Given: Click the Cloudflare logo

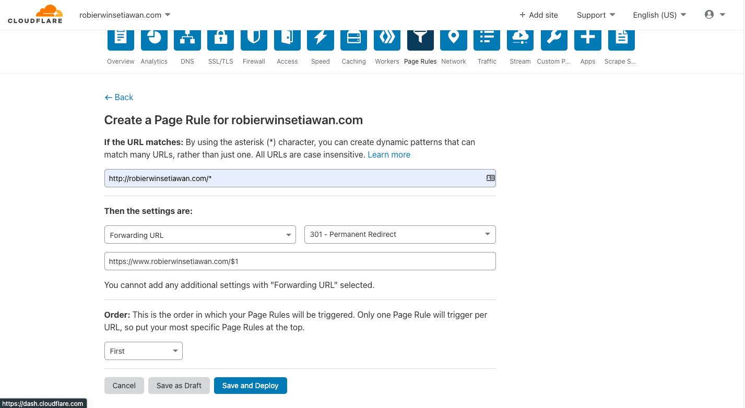Looking at the screenshot, I should coord(35,14).
